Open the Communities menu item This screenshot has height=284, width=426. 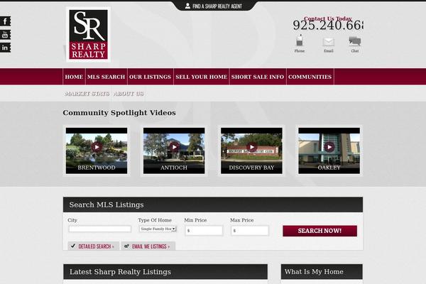[x=310, y=77]
